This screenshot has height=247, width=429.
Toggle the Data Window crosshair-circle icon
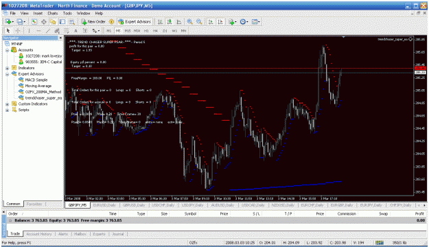click(43, 21)
